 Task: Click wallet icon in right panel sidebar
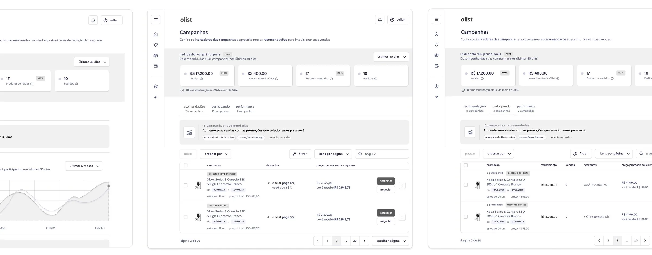pos(437,66)
